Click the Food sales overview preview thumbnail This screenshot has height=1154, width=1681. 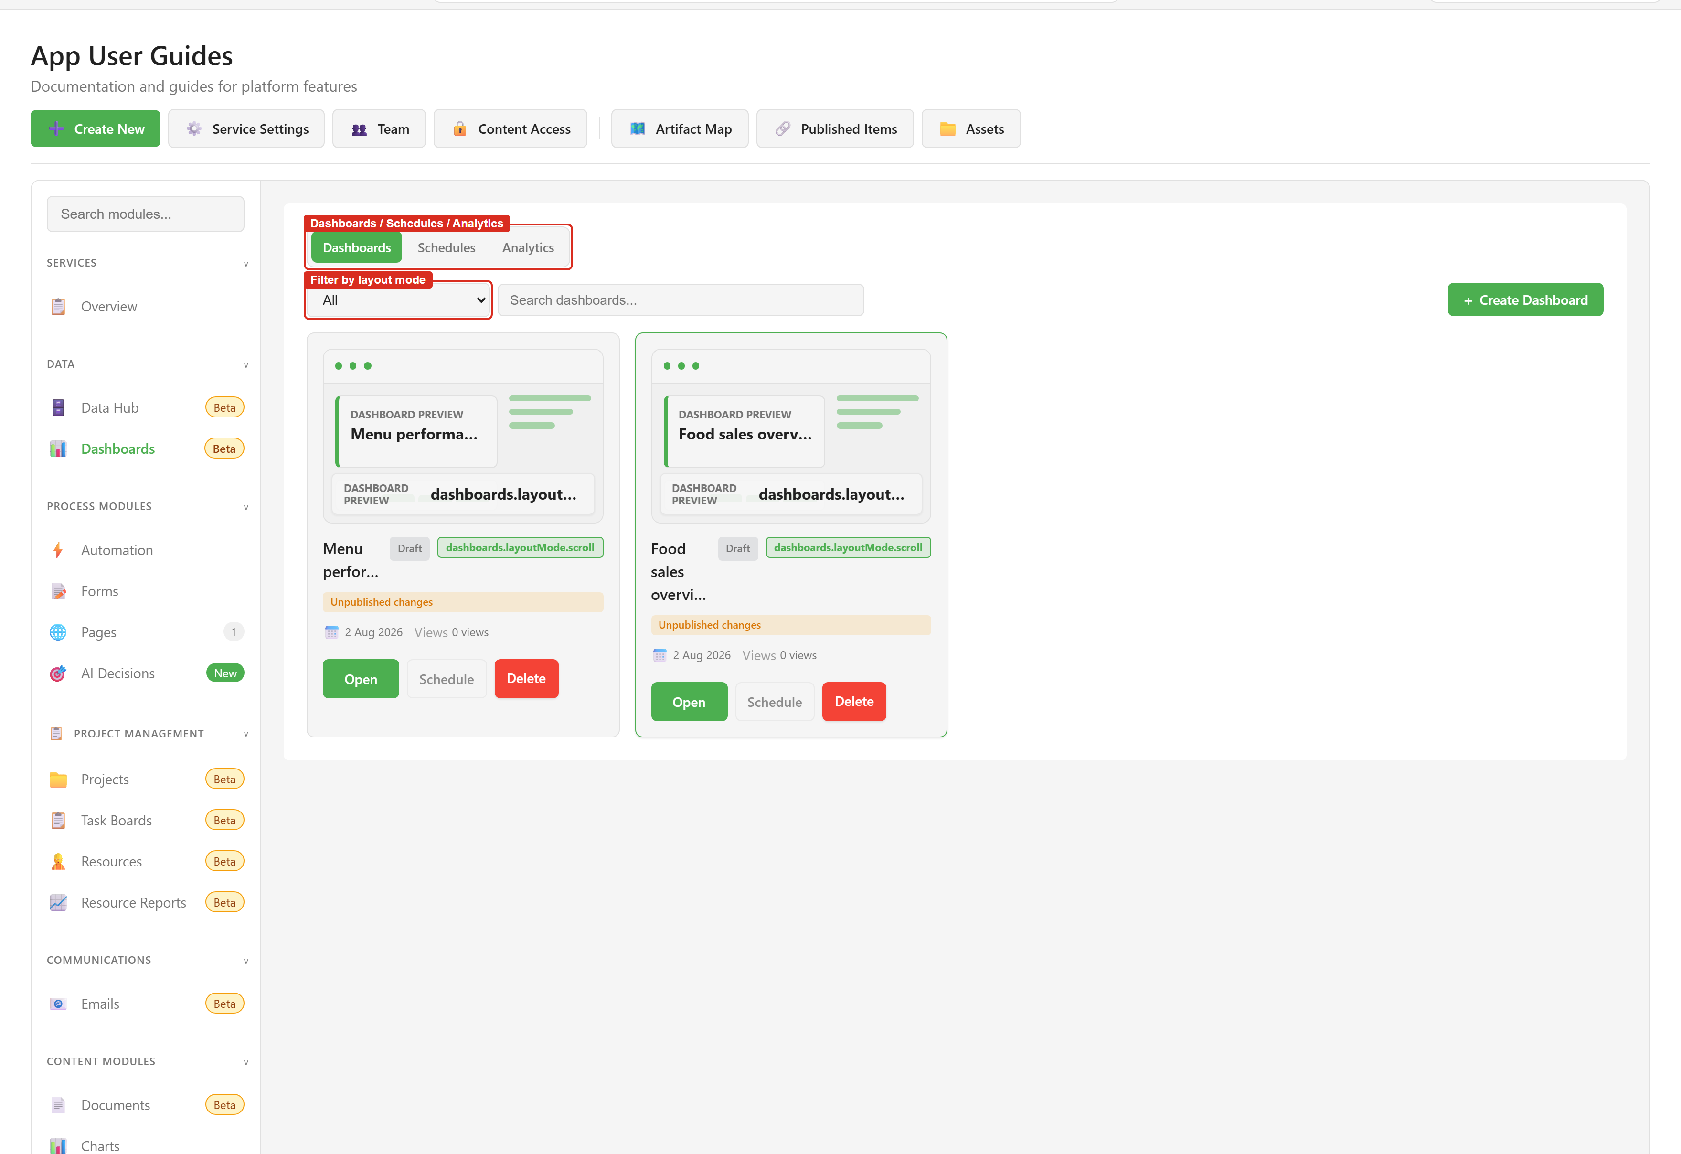coord(790,436)
